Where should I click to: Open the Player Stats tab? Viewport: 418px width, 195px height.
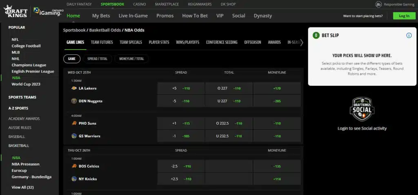159,42
